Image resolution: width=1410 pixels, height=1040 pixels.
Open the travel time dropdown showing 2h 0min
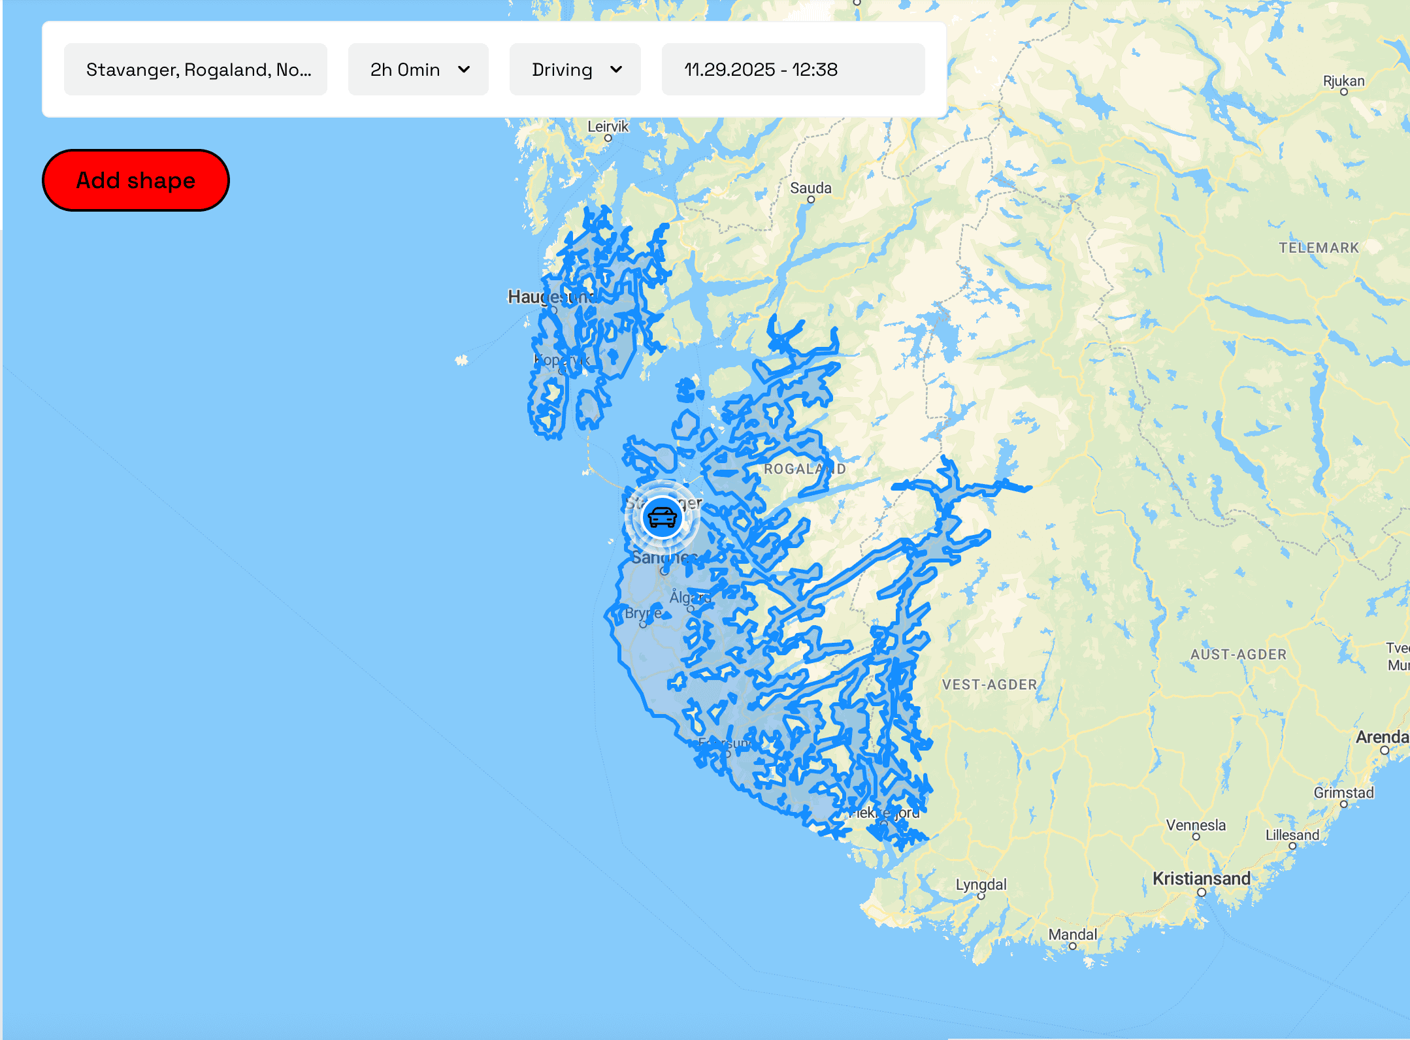418,69
